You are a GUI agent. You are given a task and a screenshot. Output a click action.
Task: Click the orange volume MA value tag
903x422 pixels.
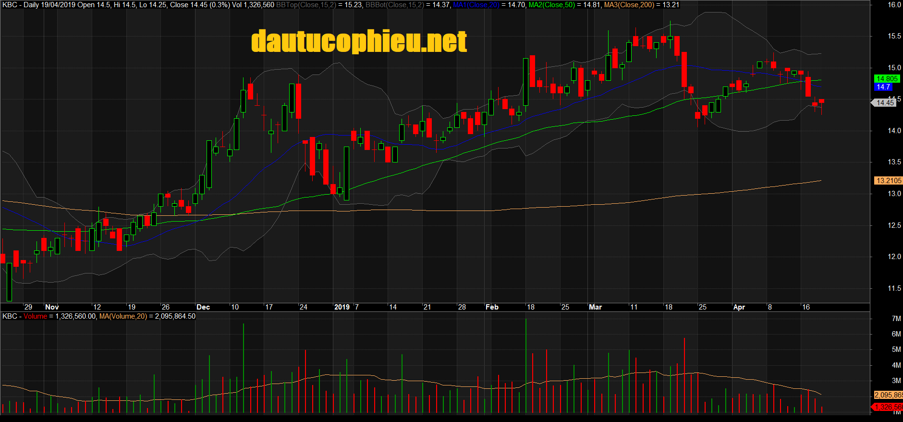(x=888, y=395)
